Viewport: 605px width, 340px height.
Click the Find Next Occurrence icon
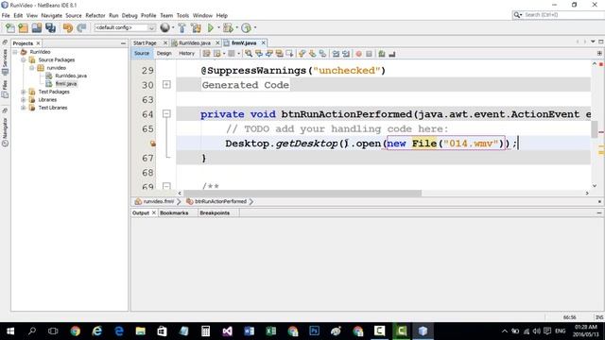pyautogui.click(x=268, y=54)
